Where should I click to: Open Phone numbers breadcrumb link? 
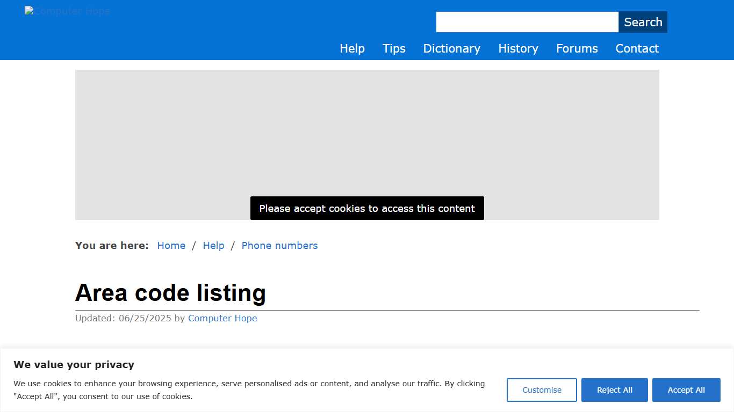click(279, 245)
